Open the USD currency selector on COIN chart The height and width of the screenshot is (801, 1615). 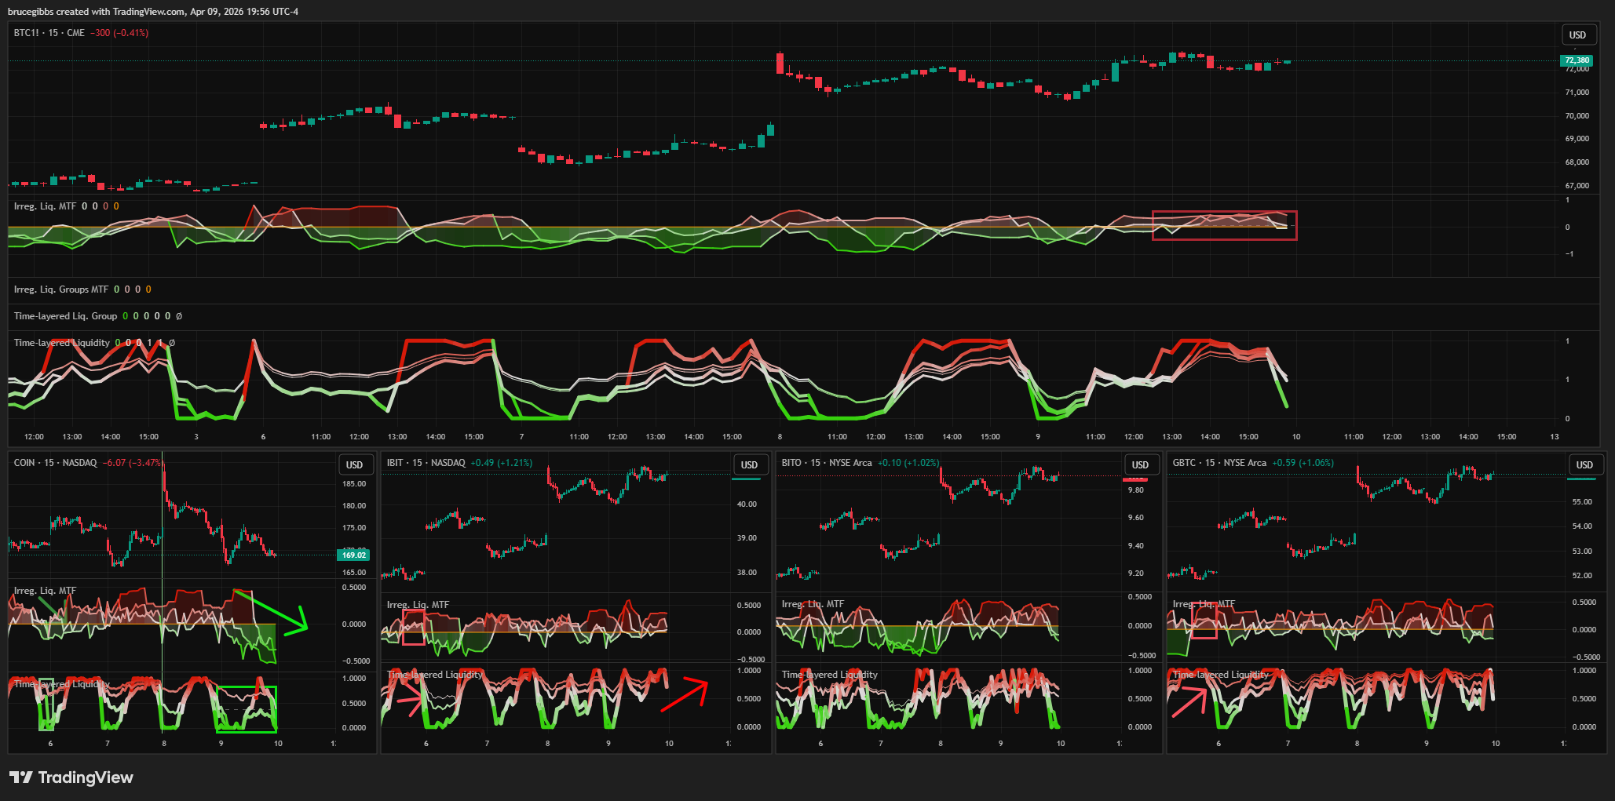coord(354,465)
